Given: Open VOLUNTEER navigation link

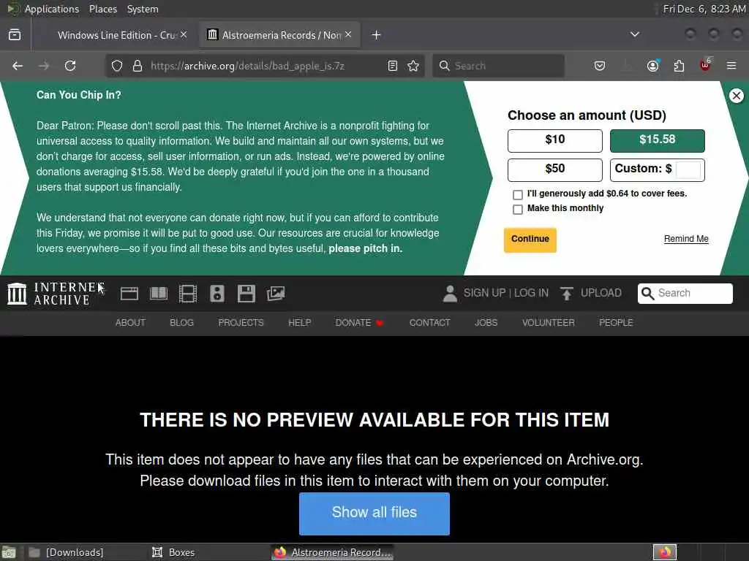Looking at the screenshot, I should click(548, 322).
